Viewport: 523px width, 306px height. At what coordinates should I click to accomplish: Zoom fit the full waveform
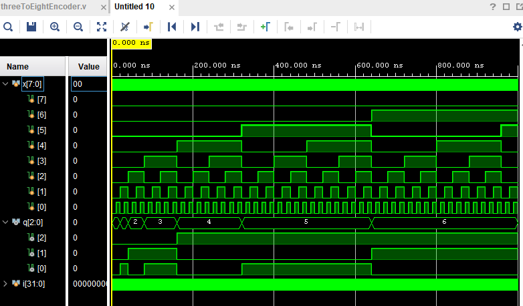click(102, 27)
